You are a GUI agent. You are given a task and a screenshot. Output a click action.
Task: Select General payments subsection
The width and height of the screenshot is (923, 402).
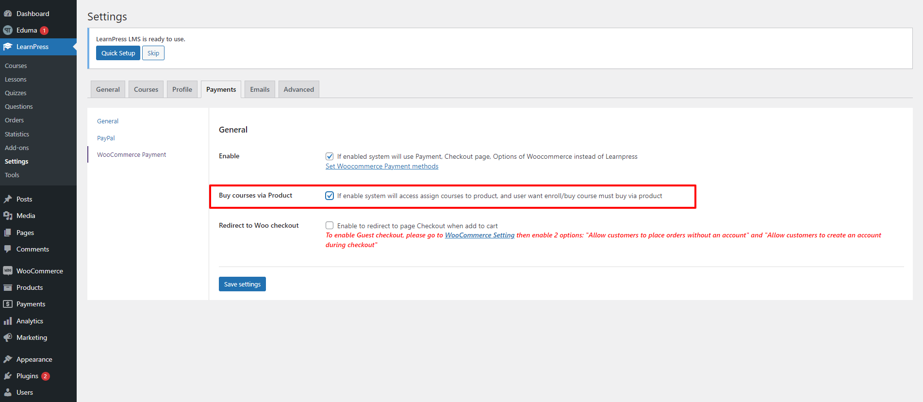(x=108, y=121)
